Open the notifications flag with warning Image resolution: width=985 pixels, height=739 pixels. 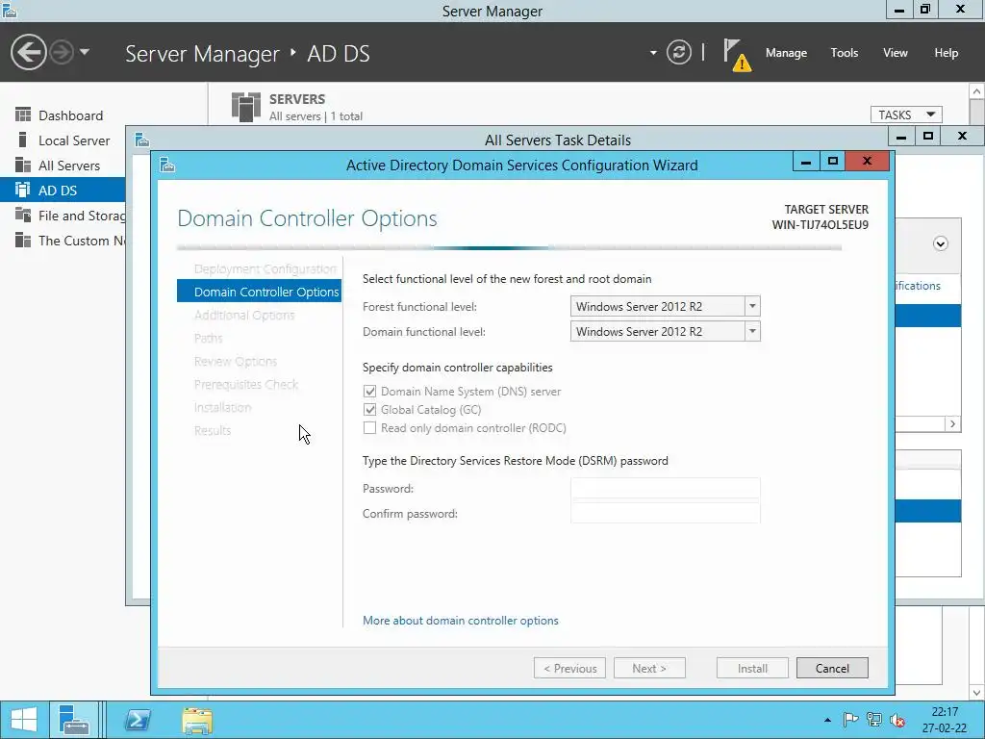click(736, 55)
